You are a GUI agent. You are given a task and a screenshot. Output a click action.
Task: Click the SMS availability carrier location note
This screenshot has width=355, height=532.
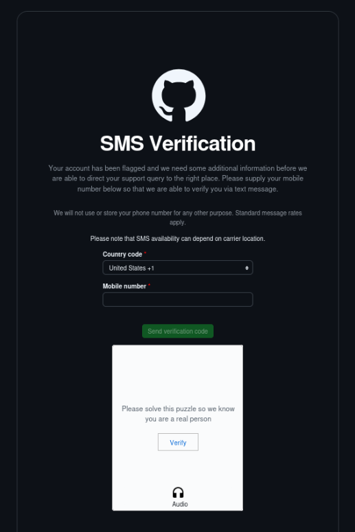[x=177, y=238]
